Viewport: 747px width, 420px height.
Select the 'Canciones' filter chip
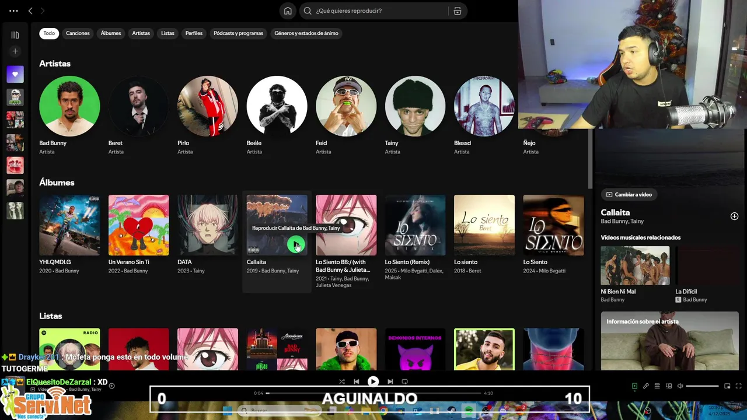[x=78, y=33]
